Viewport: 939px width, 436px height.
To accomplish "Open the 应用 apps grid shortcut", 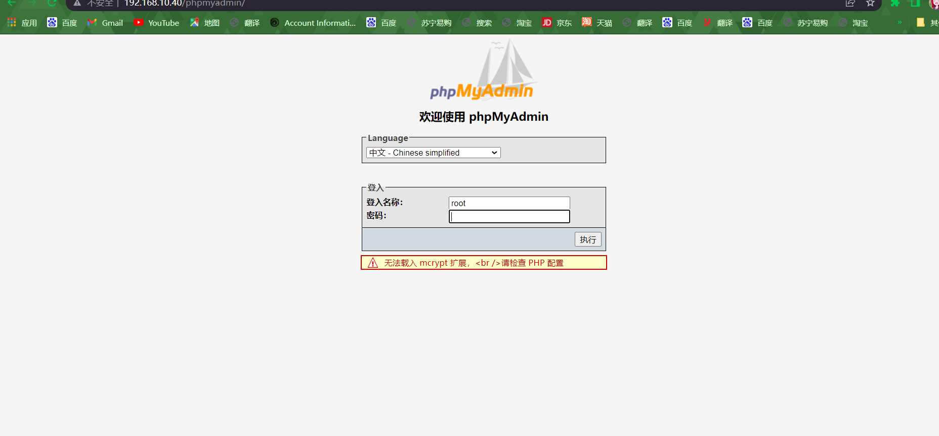I will tap(22, 23).
